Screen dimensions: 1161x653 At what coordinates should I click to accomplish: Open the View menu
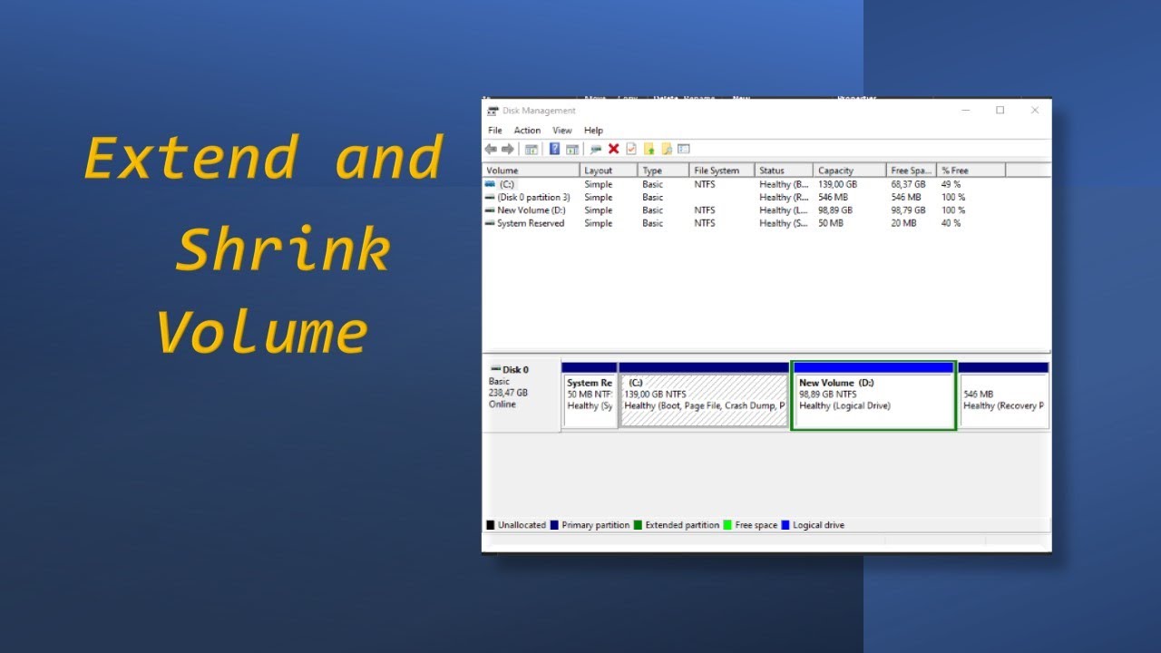point(562,131)
